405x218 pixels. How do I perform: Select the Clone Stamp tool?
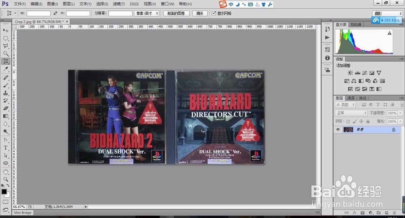(5, 93)
